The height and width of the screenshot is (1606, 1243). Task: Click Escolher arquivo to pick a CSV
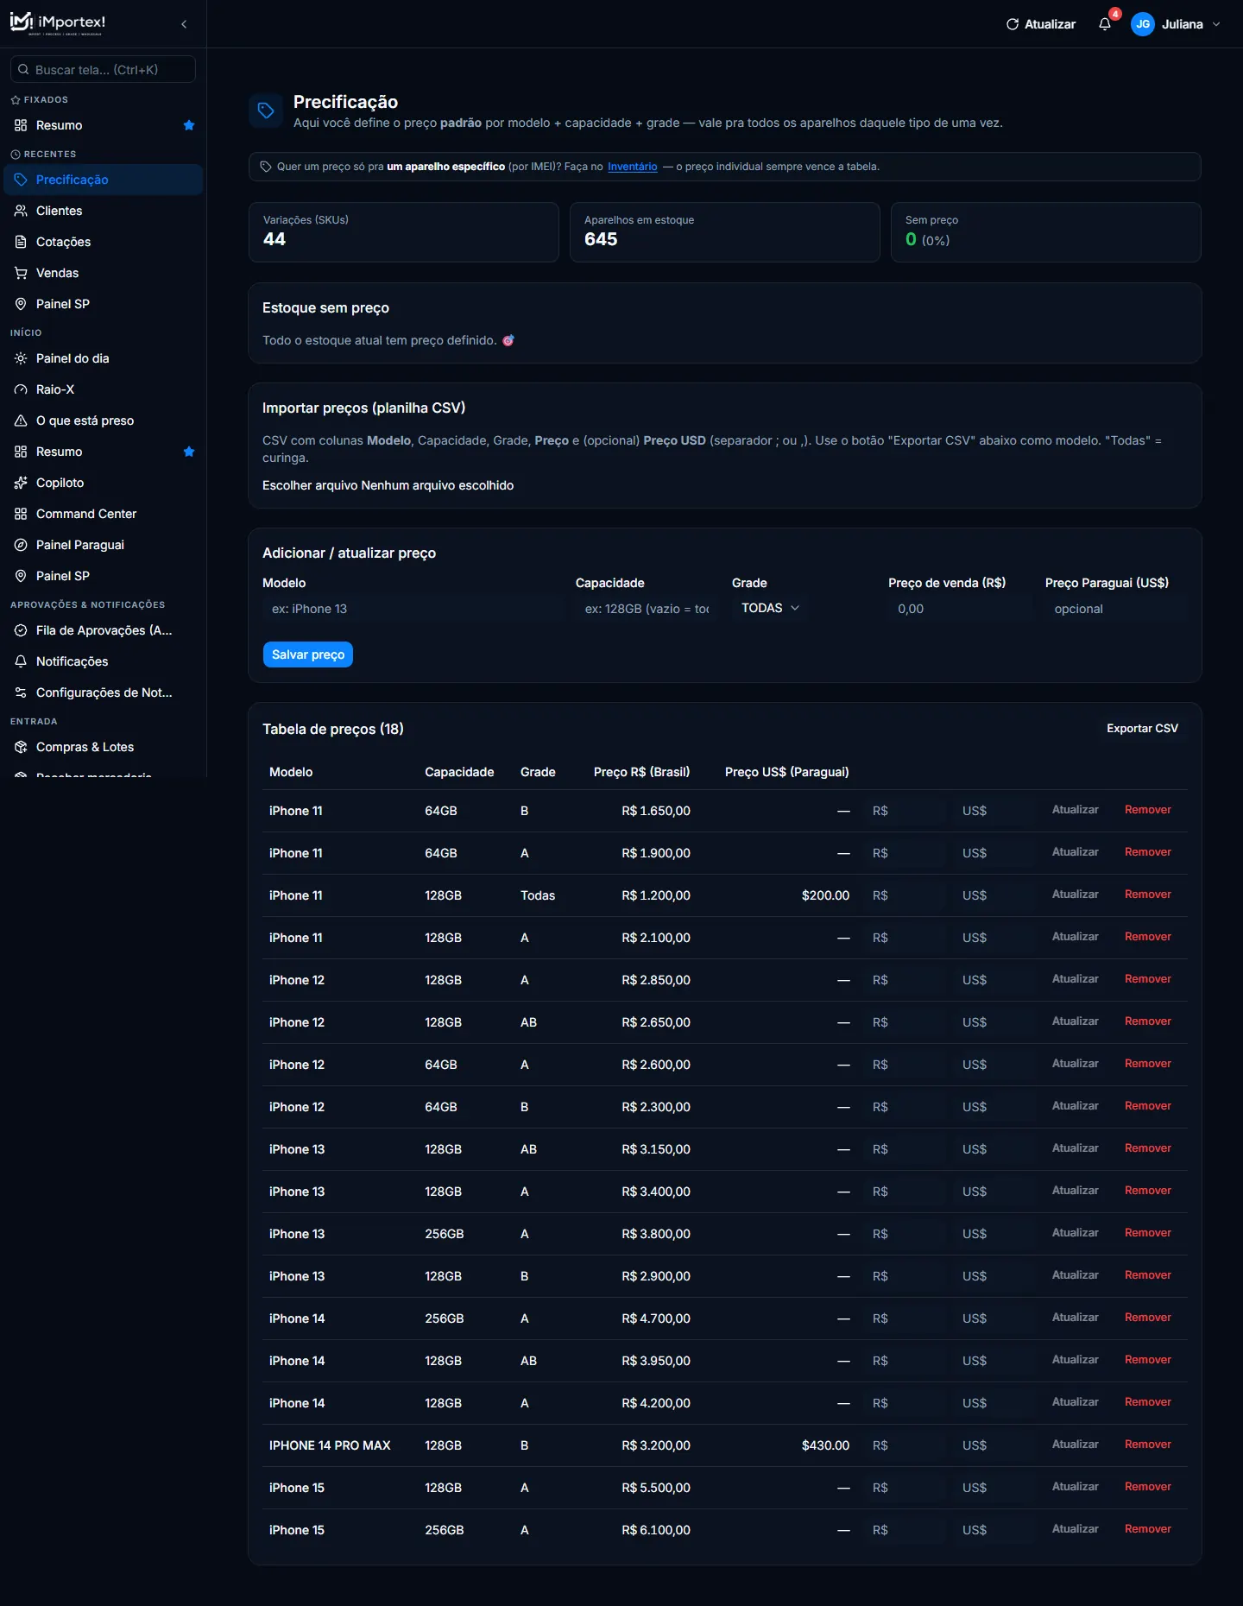pos(311,485)
